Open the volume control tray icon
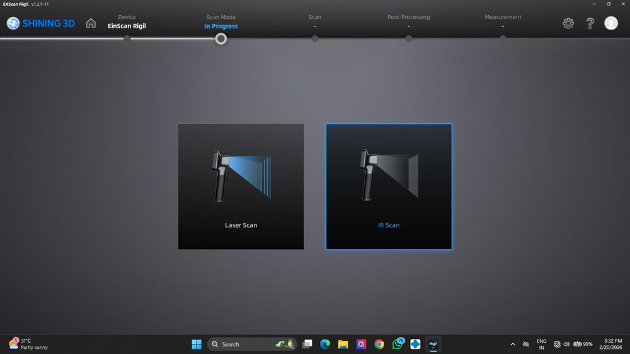The width and height of the screenshot is (630, 354). coord(566,344)
